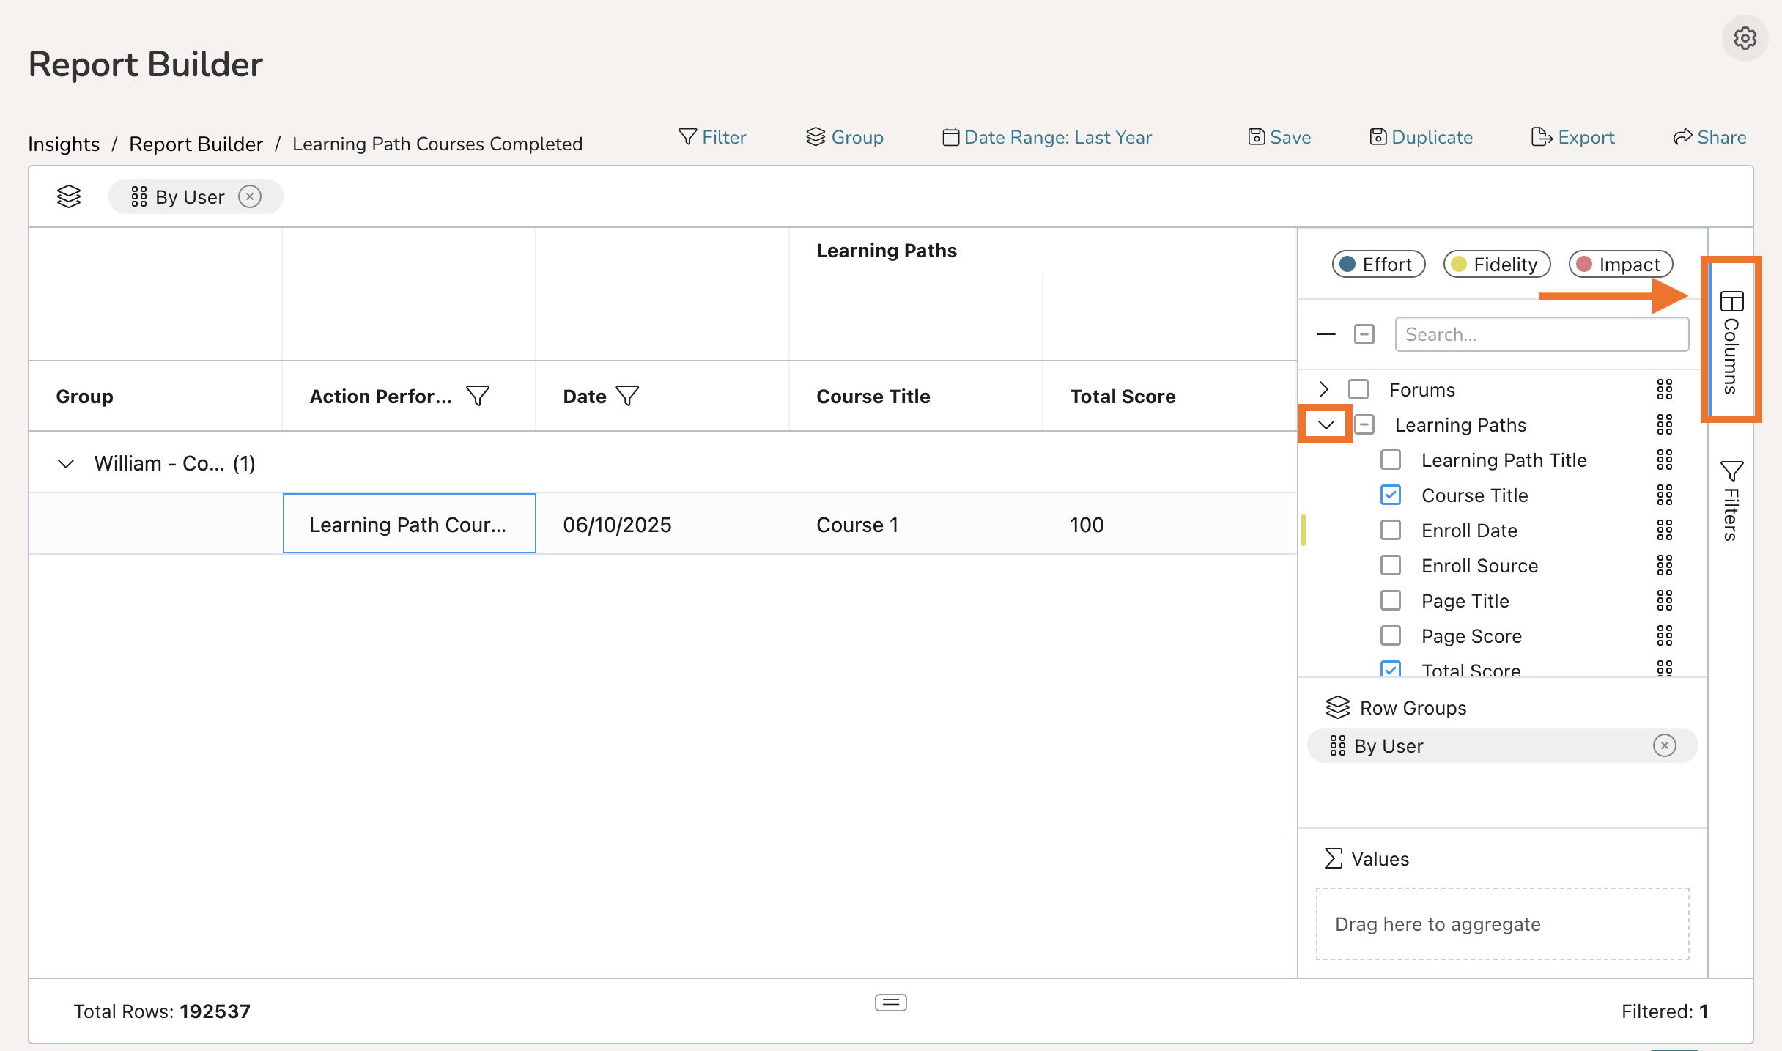Remove By User from Row Groups panel

(x=1664, y=745)
